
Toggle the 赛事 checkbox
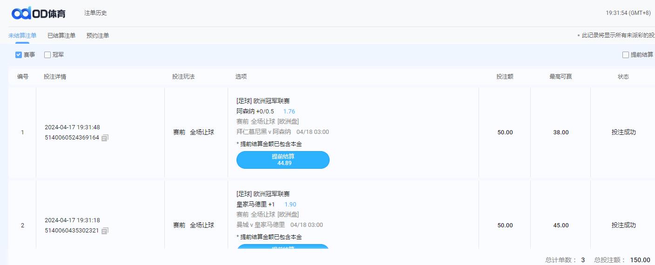19,55
